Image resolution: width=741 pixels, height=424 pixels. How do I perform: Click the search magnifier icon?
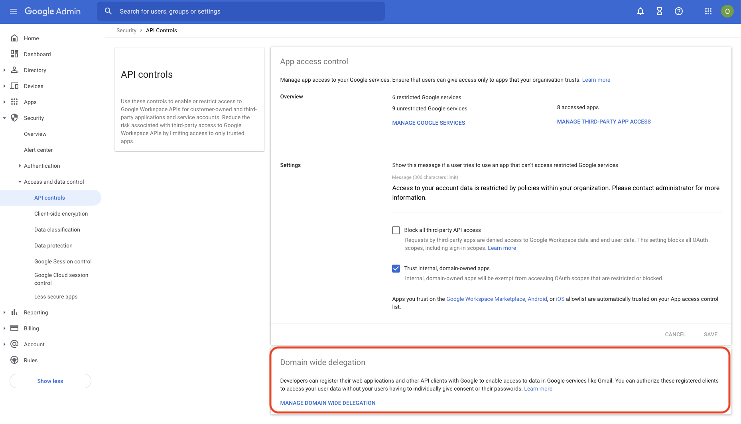point(108,11)
